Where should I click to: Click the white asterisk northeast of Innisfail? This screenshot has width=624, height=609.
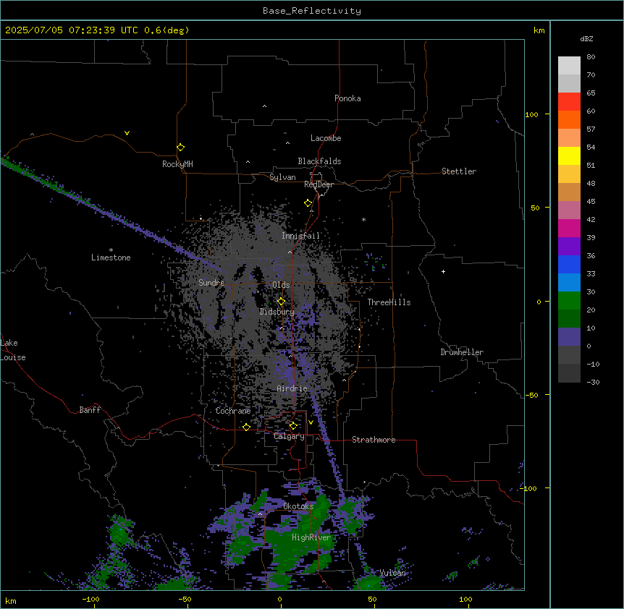[x=363, y=219]
